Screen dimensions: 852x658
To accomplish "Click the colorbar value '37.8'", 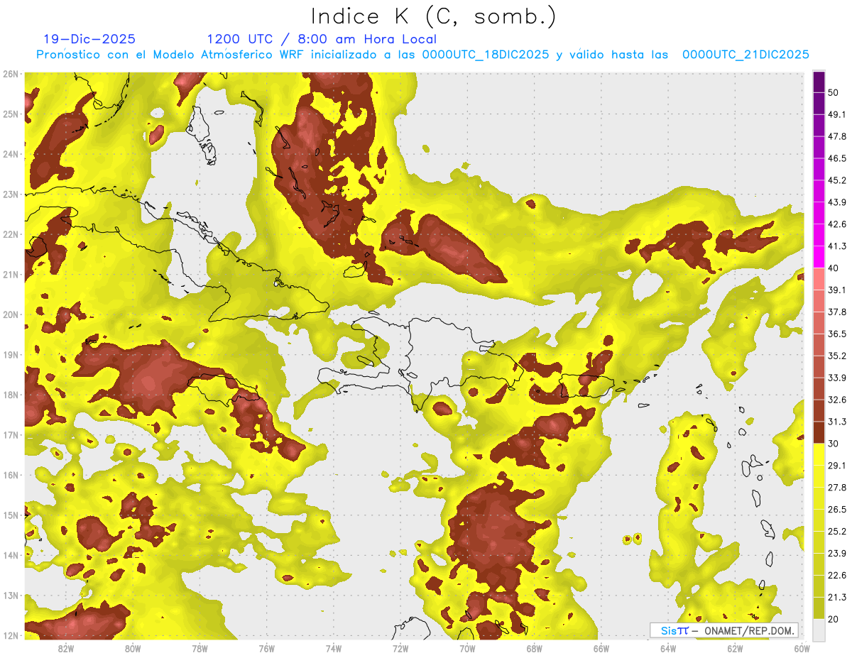I will click(836, 312).
